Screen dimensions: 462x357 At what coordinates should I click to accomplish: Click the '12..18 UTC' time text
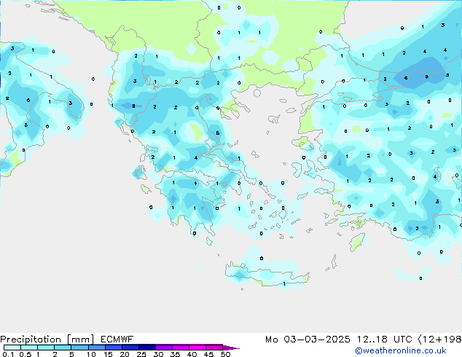click(x=385, y=340)
